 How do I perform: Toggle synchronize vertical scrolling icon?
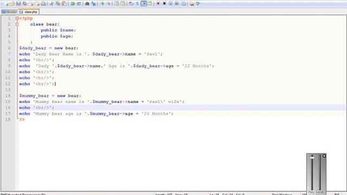click(x=117, y=4)
